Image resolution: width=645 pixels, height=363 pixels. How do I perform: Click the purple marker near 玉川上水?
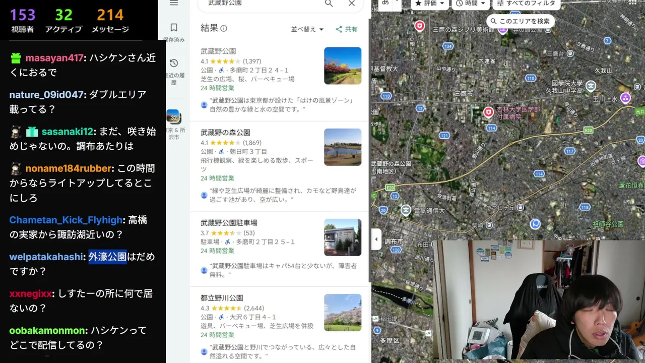point(625,97)
